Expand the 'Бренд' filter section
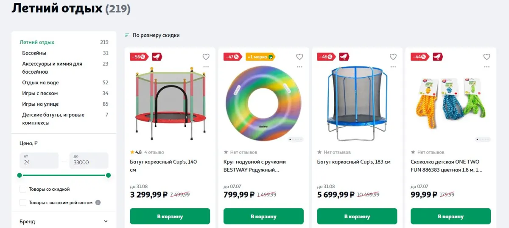 (64, 221)
